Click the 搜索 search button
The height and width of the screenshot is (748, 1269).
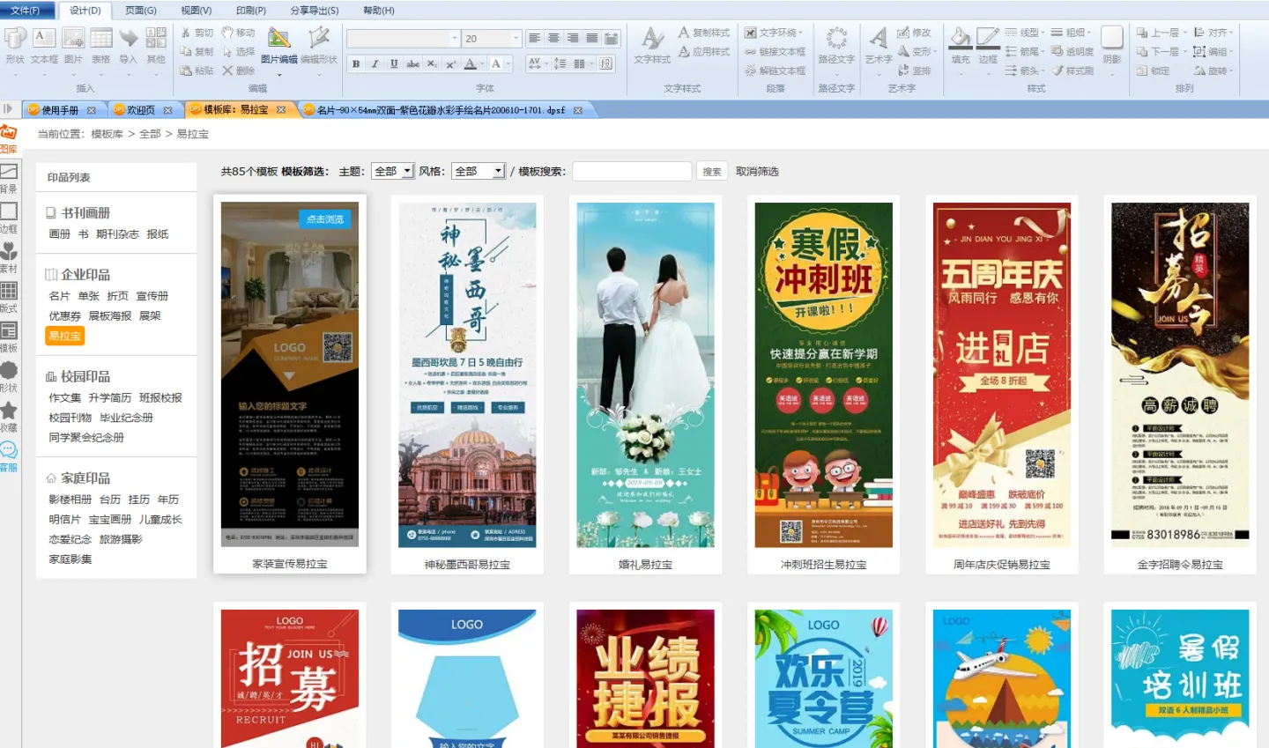tap(712, 172)
